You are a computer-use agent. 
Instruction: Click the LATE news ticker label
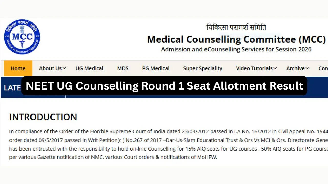click(12, 88)
